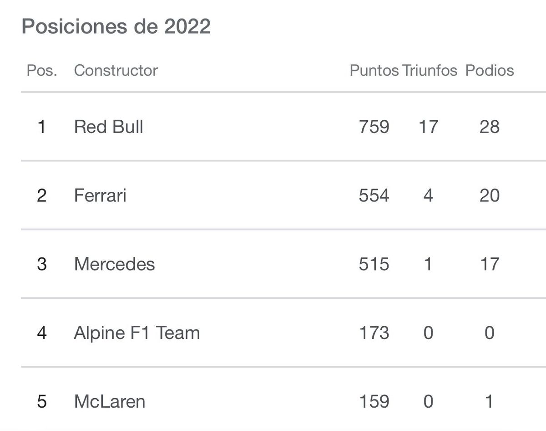Click McLaren's 159 points value
This screenshot has width=546, height=431.
[x=374, y=402]
